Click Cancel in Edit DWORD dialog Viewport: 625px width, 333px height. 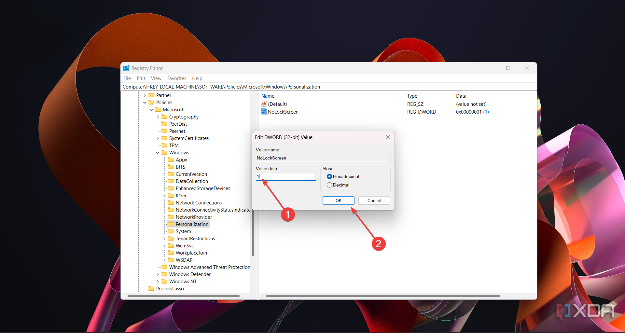[x=374, y=201]
